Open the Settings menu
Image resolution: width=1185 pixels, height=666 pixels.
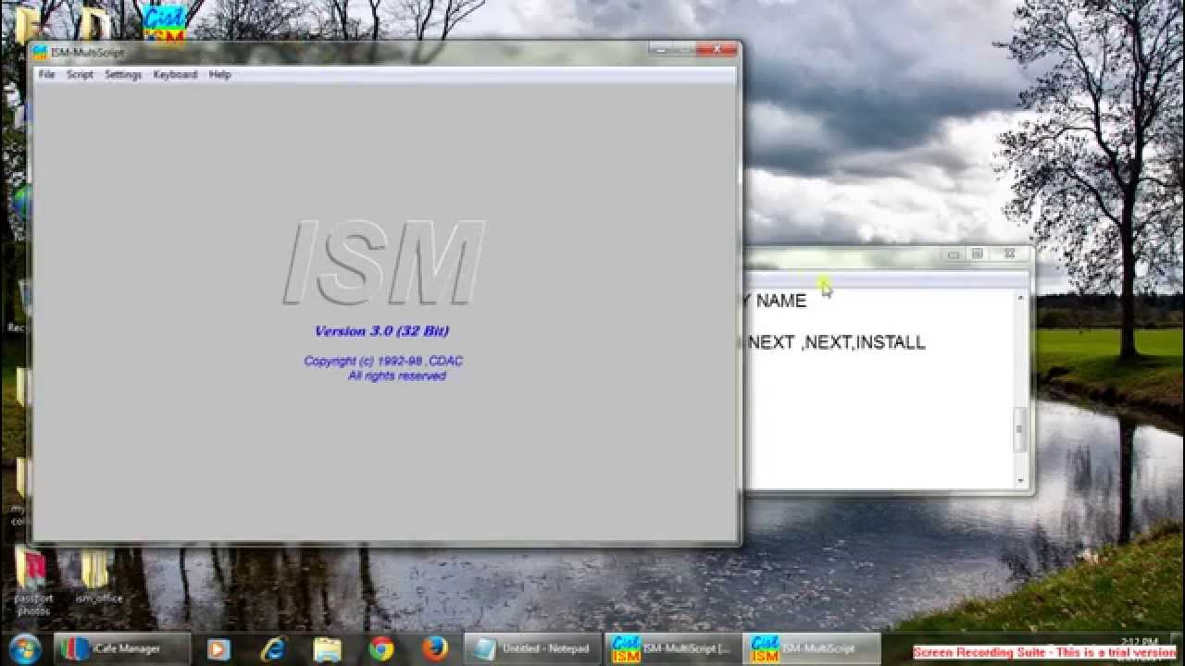(123, 75)
